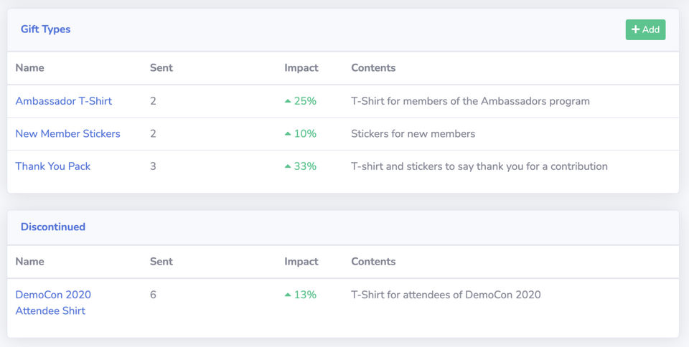Click the up-arrow icon beside 10% impact
This screenshot has width=689, height=347.
(288, 133)
